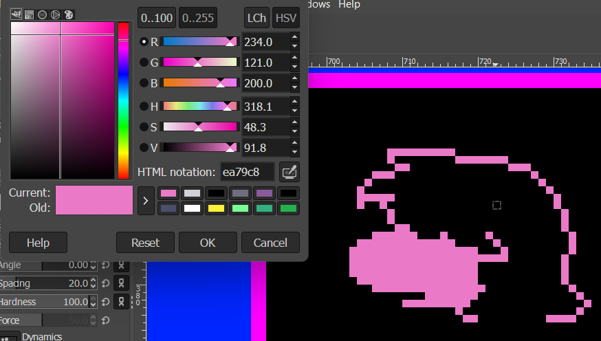The image size is (601, 341).
Task: Switch color model to HSV
Action: click(285, 18)
